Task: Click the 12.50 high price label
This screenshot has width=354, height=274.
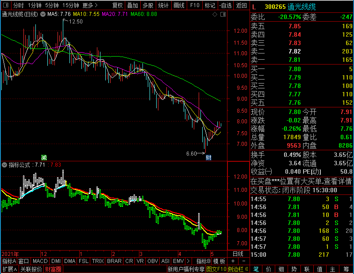Action: coord(76,22)
